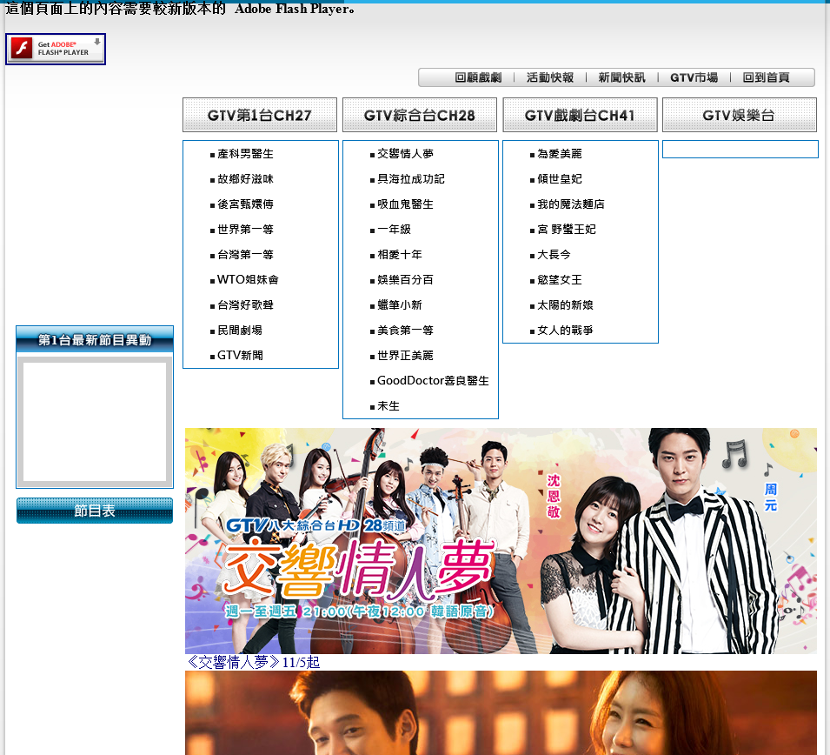Image resolution: width=830 pixels, height=755 pixels.
Task: Select the GTV綜合台CH28 channel tab
Action: click(x=420, y=115)
